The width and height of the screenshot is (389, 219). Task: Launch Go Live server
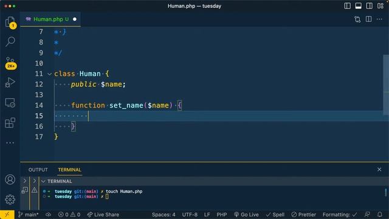pos(246,215)
